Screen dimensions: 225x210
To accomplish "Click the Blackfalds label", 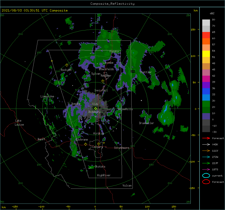I will 106,69.
